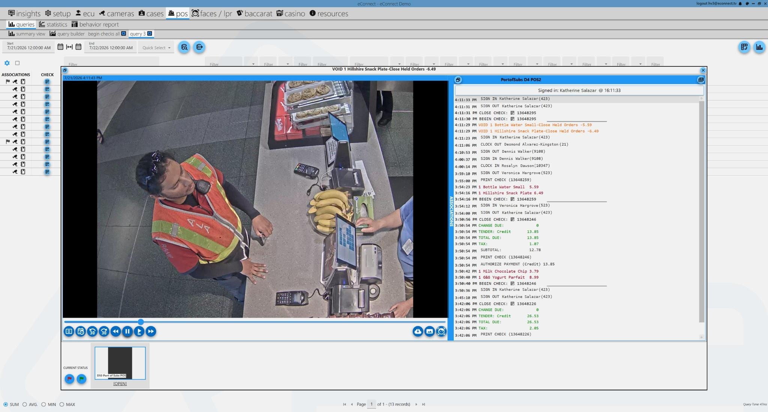This screenshot has height=412, width=768.
Task: Open the Quick Select dropdown
Action: coord(156,48)
